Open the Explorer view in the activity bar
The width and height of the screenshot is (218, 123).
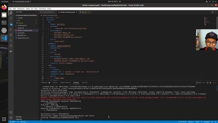(11, 13)
